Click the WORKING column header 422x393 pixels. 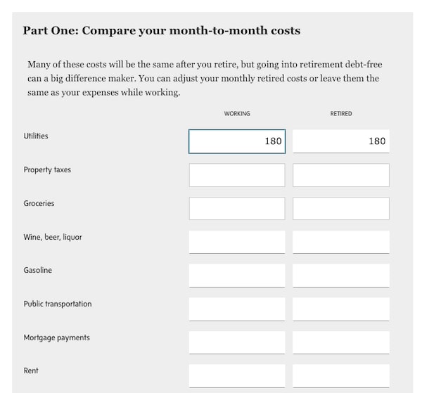(x=237, y=114)
